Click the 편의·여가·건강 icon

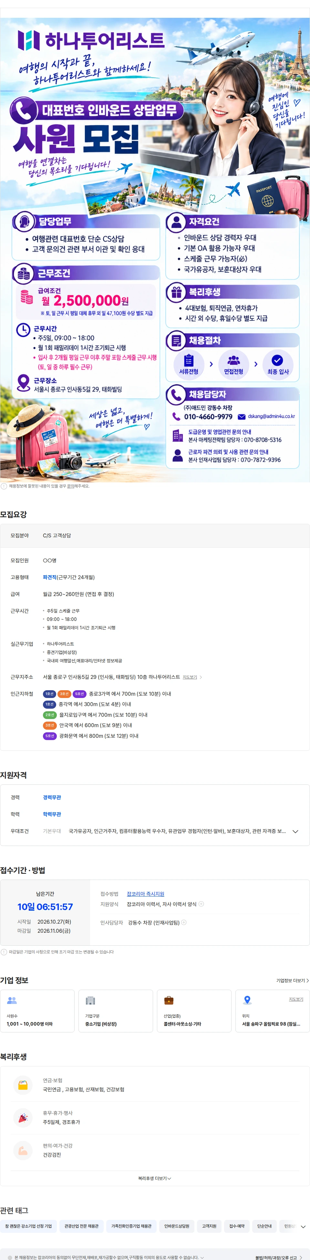pos(23,1150)
